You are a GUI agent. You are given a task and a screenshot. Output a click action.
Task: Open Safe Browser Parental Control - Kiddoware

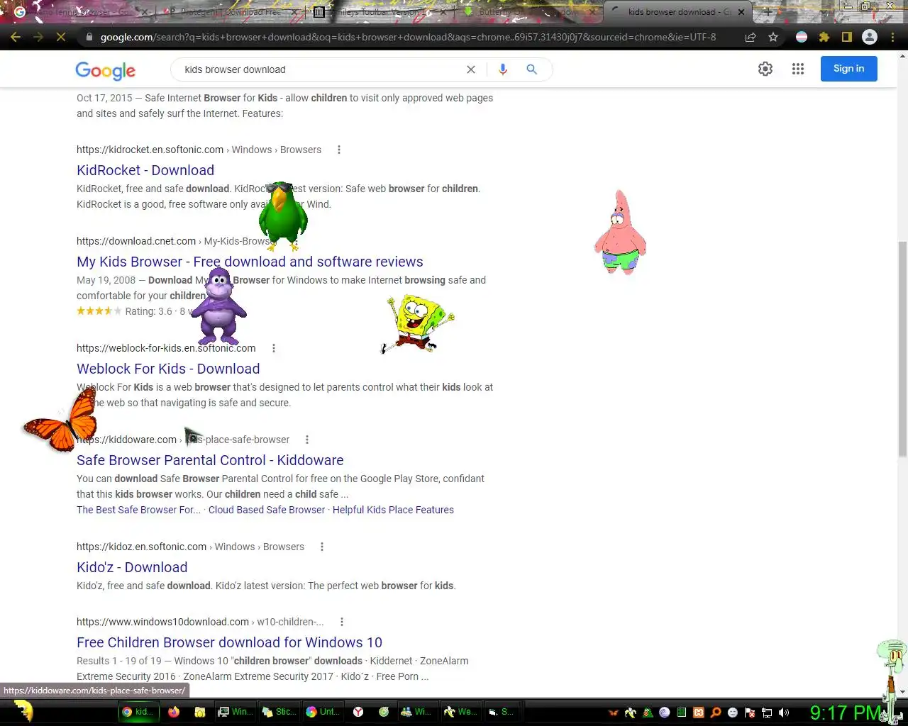pyautogui.click(x=210, y=460)
